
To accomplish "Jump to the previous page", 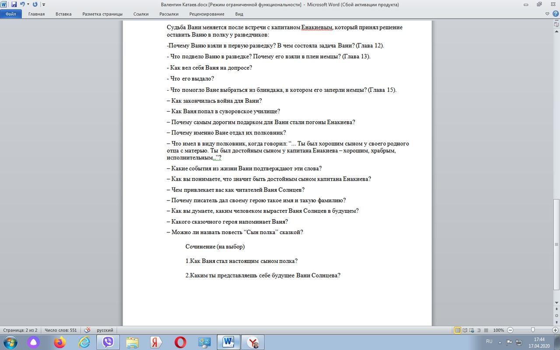I will 556,309.
